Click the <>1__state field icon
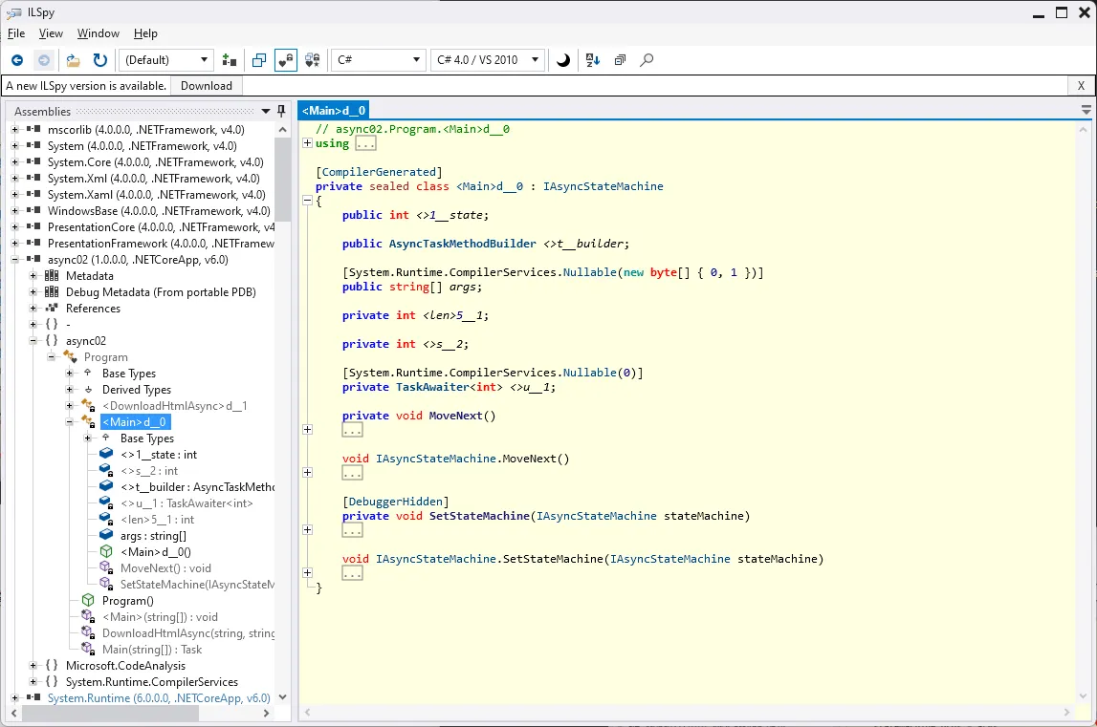 pyautogui.click(x=106, y=454)
